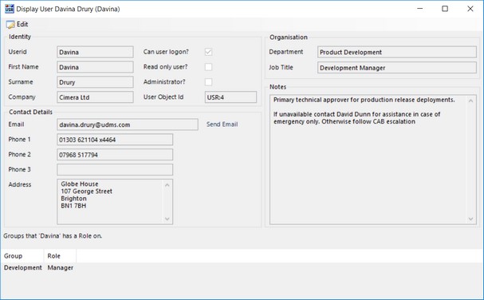Minimize the Display User window

coord(419,9)
